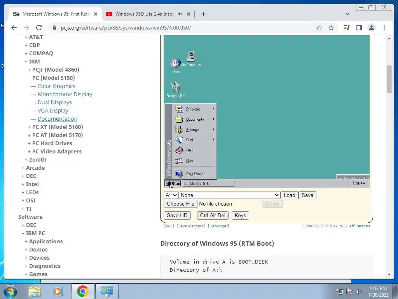The image size is (398, 299).
Task: Open the A: drive selector dropdown
Action: click(x=171, y=195)
